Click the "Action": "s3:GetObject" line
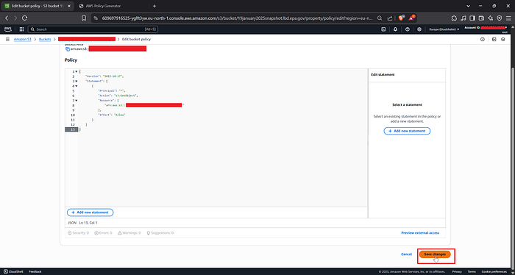 pos(118,96)
